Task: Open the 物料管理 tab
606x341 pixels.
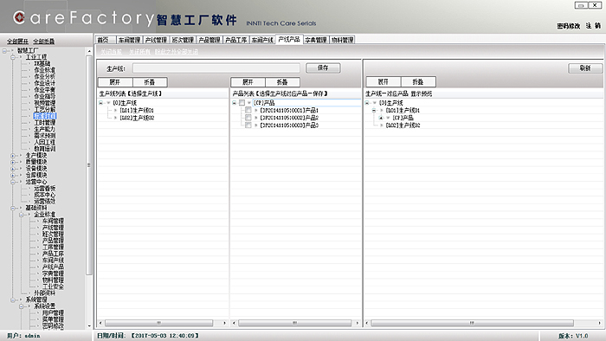Action: coord(343,40)
